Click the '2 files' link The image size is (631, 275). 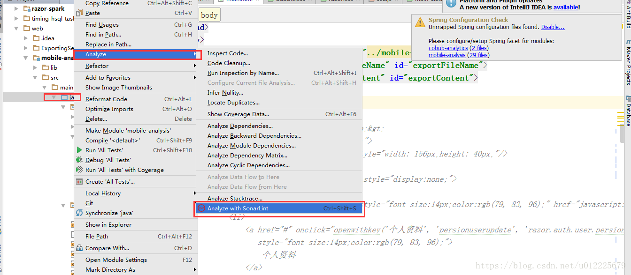pos(479,48)
